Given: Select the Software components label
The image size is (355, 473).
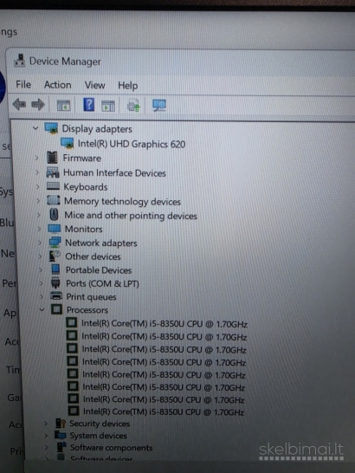Looking at the screenshot, I should click(111, 448).
